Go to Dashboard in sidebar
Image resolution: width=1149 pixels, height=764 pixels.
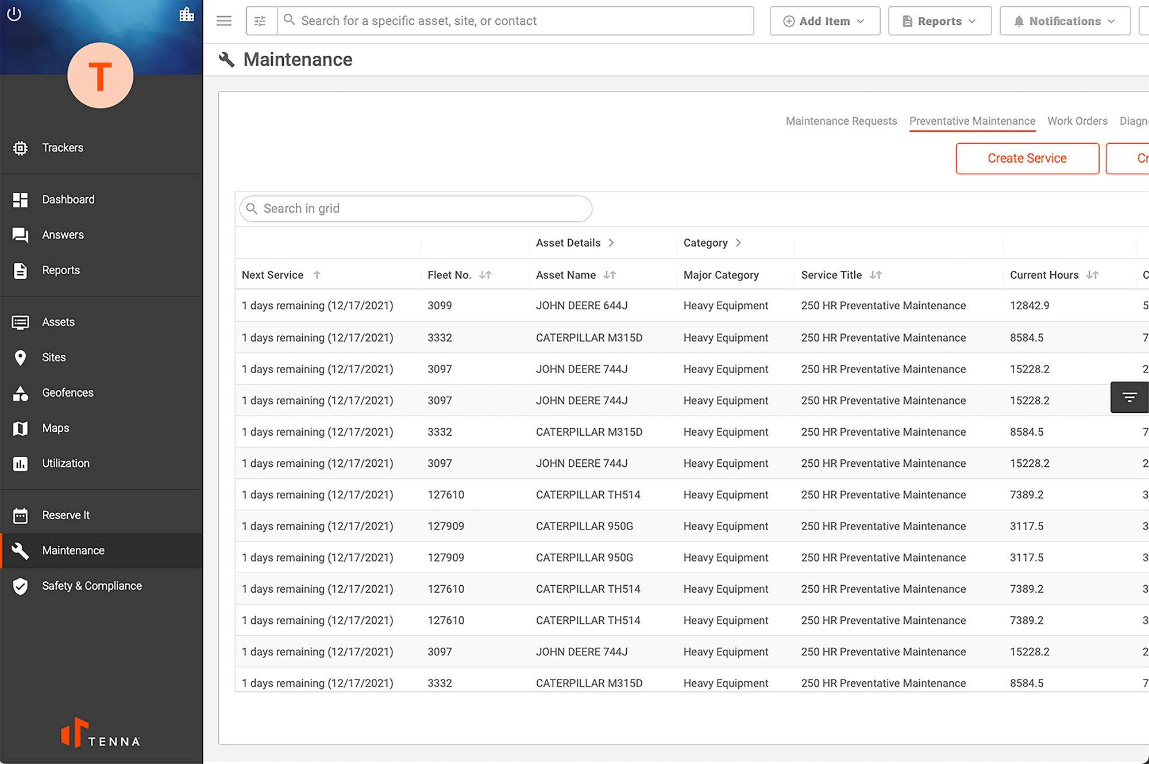point(68,199)
